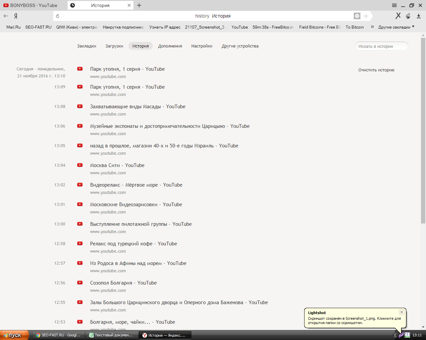Open the 'Другие закладки' dropdown
This screenshot has width=426, height=340.
tap(396, 27)
